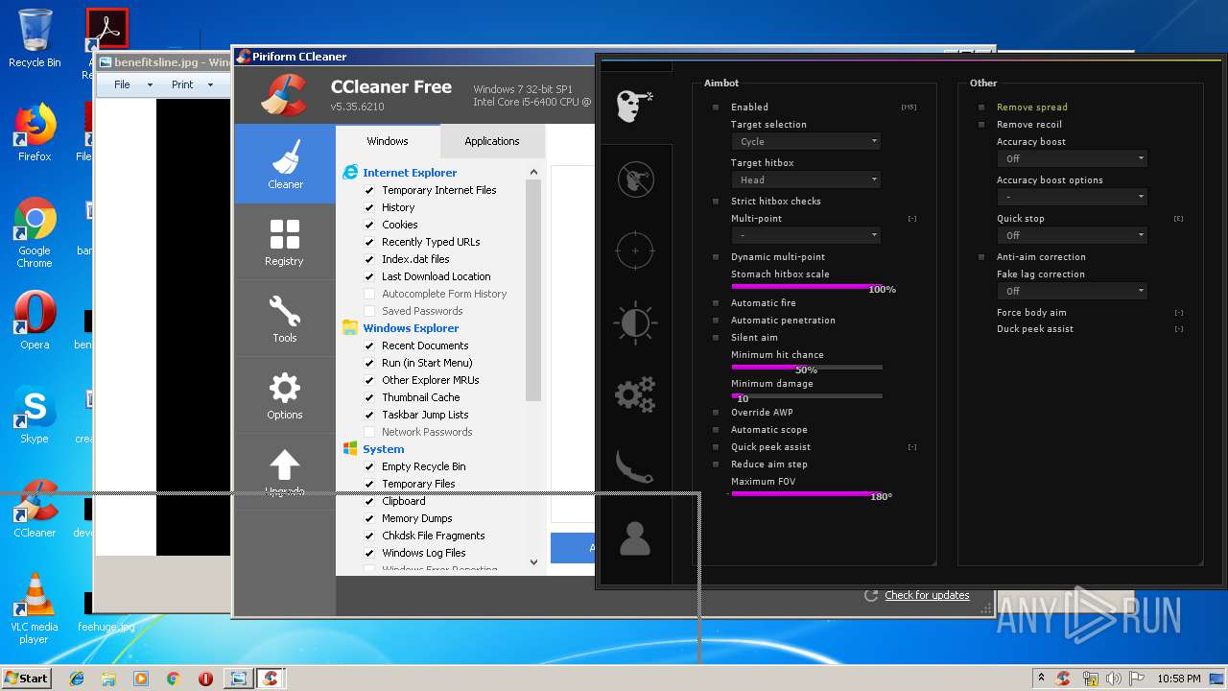Click the Upgrade arrow in CCleaner sidebar
This screenshot has width=1228, height=691.
coord(285,470)
